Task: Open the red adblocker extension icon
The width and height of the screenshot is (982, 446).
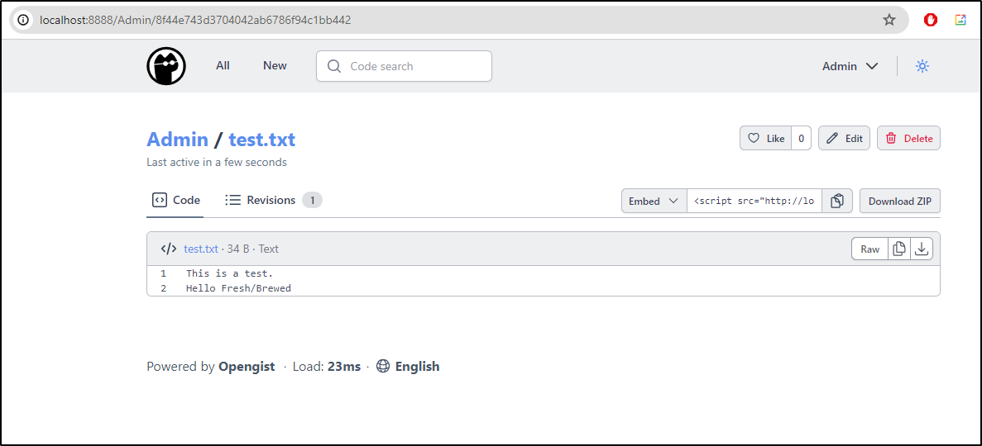Action: pos(931,20)
